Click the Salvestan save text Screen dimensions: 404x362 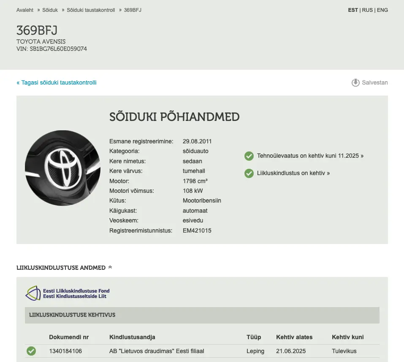(x=375, y=82)
